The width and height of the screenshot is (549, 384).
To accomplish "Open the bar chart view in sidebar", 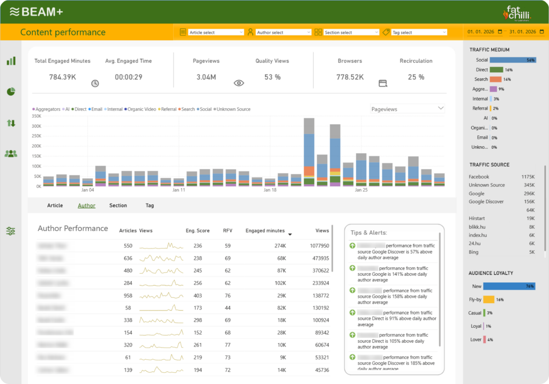I will [11, 61].
